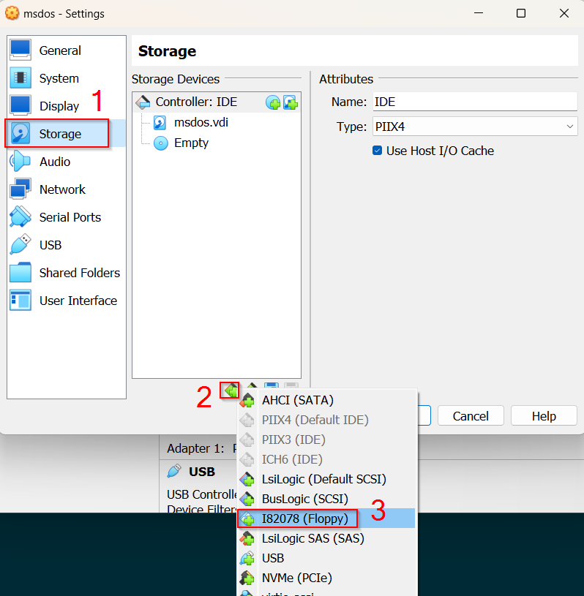Choose I82078 (Floppy) from the menu
584x596 pixels.
point(307,518)
